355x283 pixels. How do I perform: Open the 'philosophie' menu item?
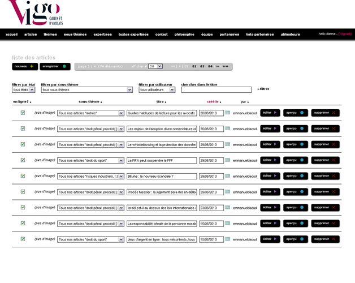click(x=184, y=35)
